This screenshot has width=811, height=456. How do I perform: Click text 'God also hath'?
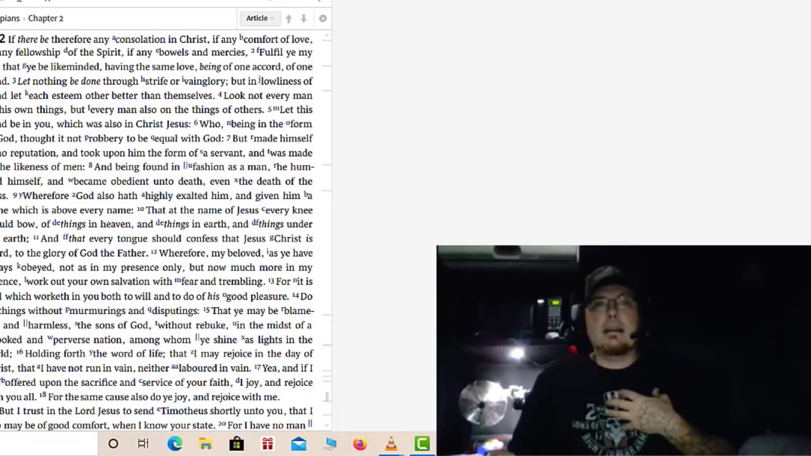click(107, 196)
